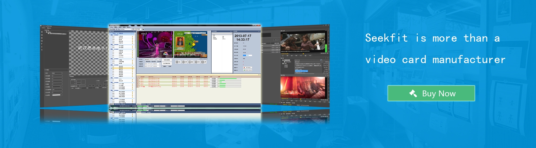The image size is (536, 148).
Task: Click the black text color swatch
Action: coord(57,87)
